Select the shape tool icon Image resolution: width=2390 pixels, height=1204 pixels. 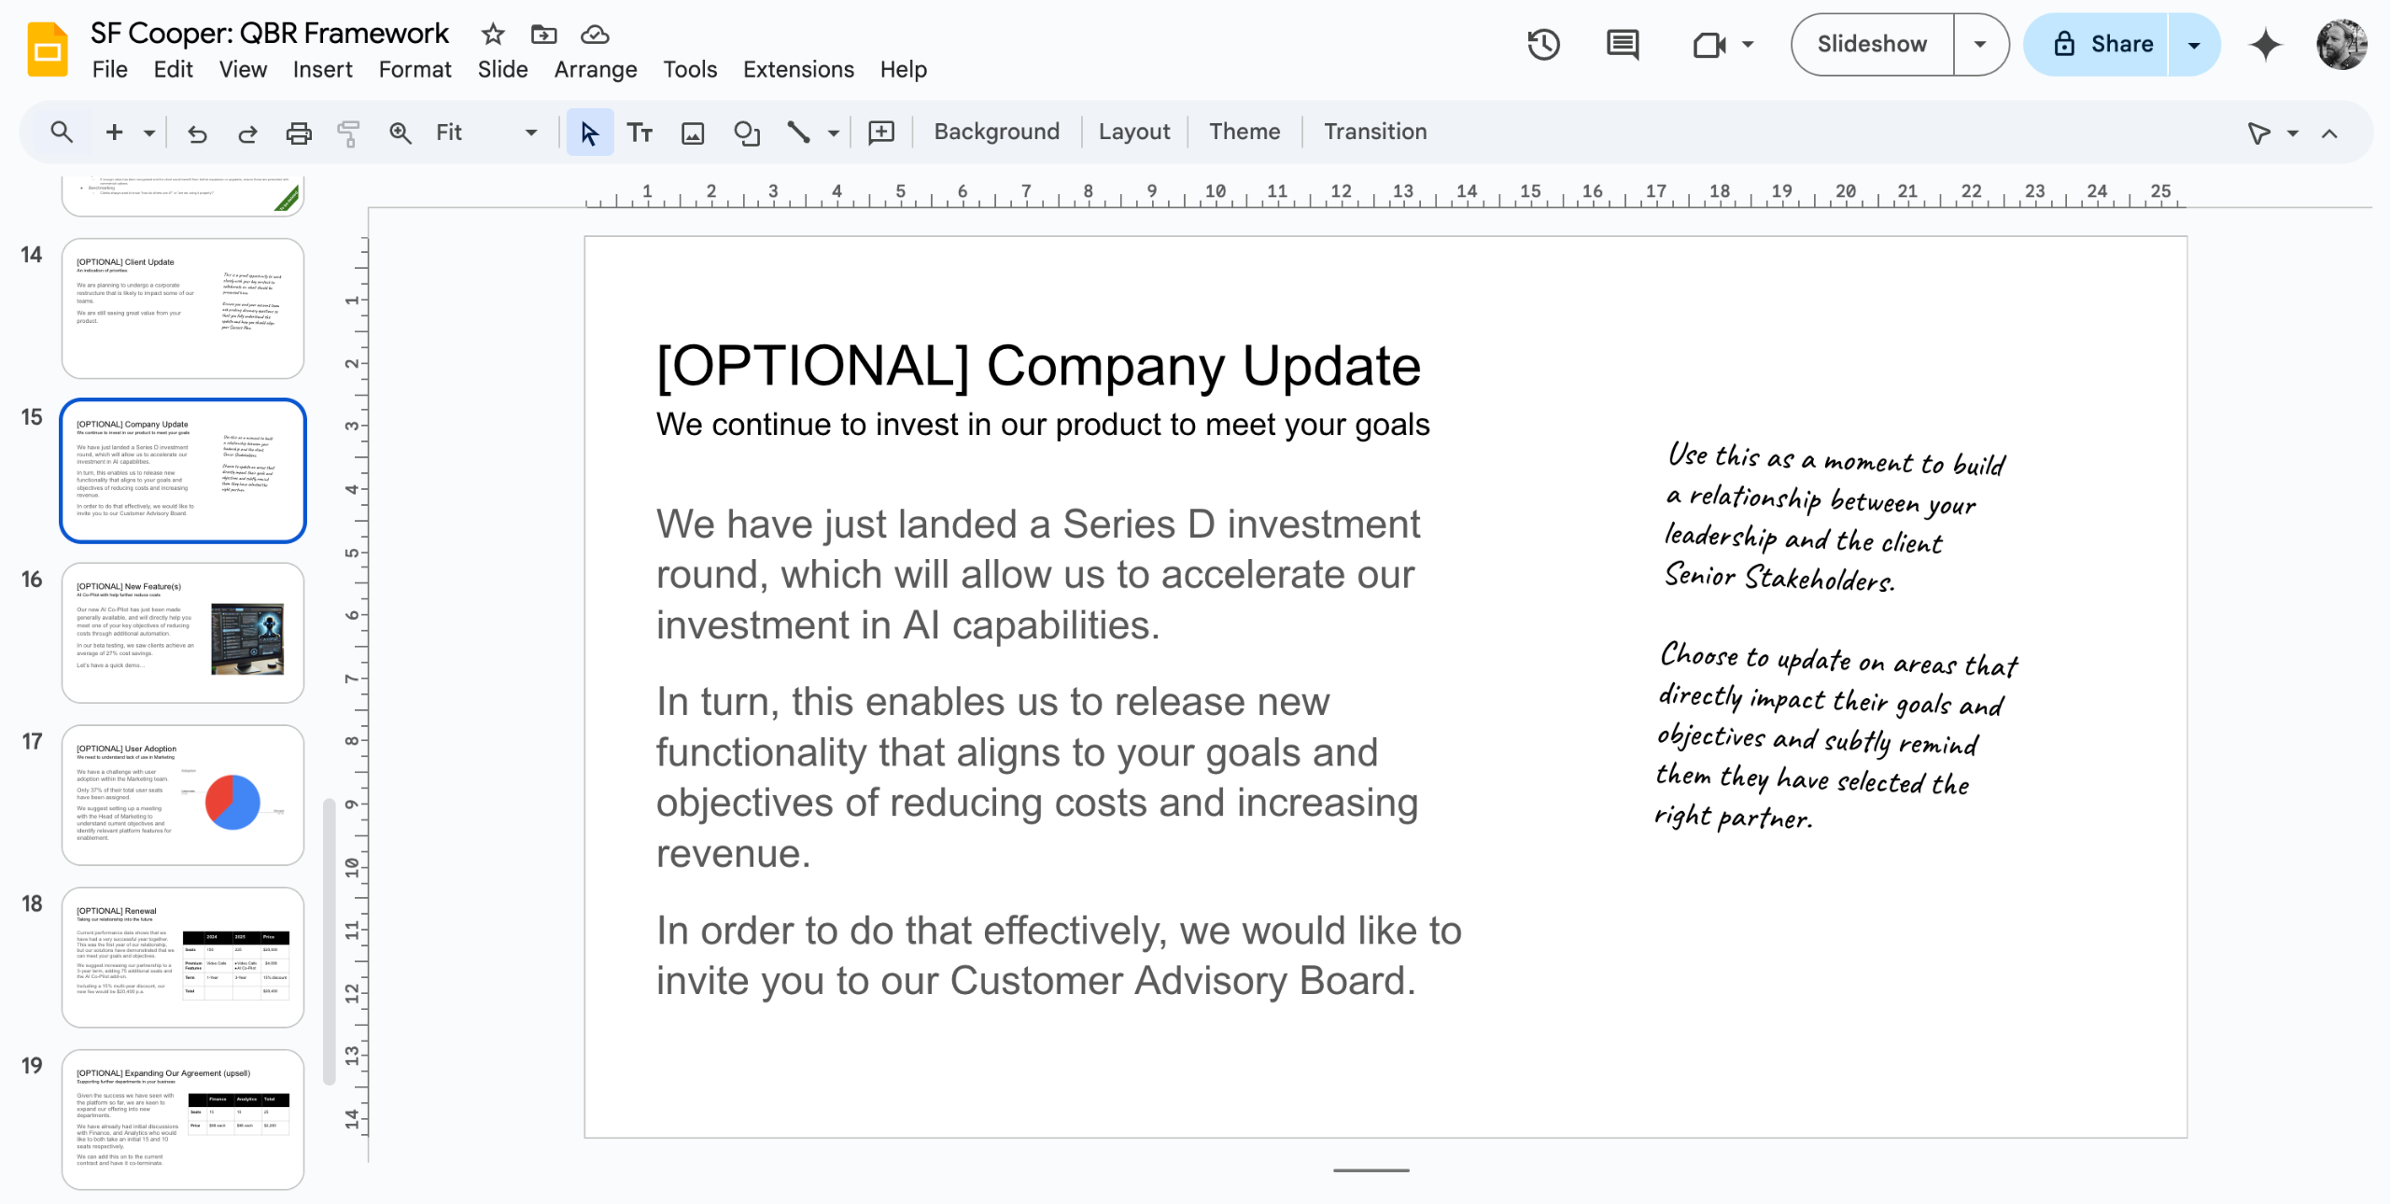point(746,133)
